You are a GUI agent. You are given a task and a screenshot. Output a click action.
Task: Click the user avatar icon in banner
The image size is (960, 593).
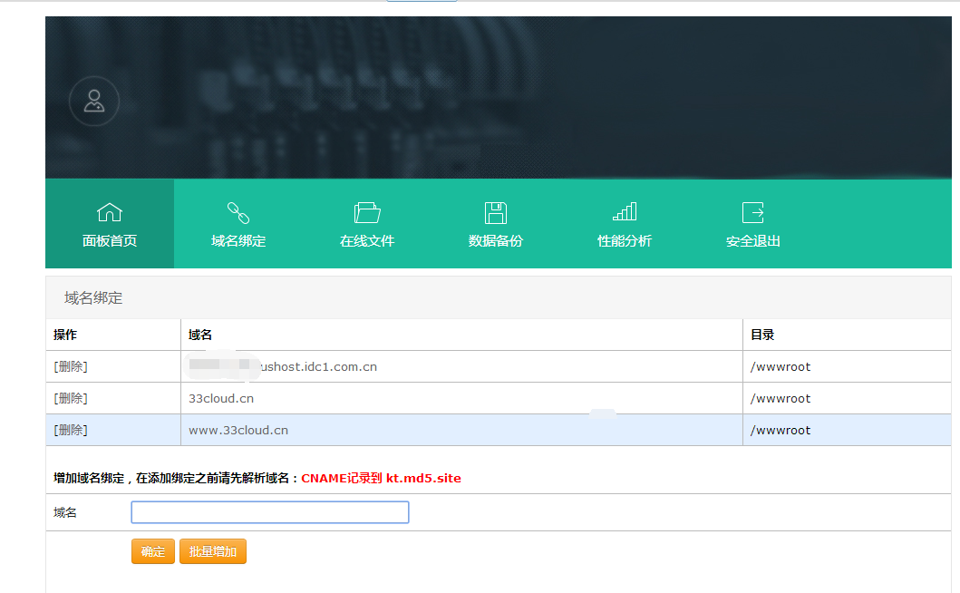(x=93, y=101)
